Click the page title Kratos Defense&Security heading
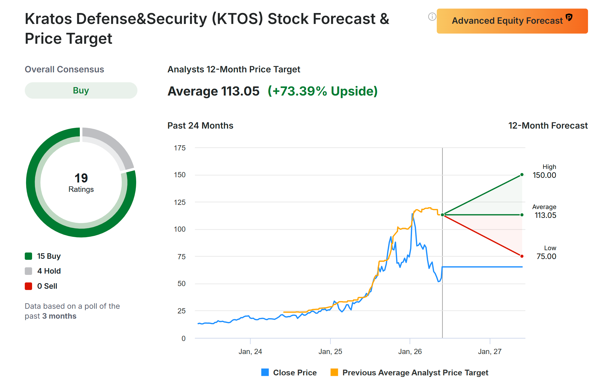Viewport: 600px width, 385px height. point(207,29)
